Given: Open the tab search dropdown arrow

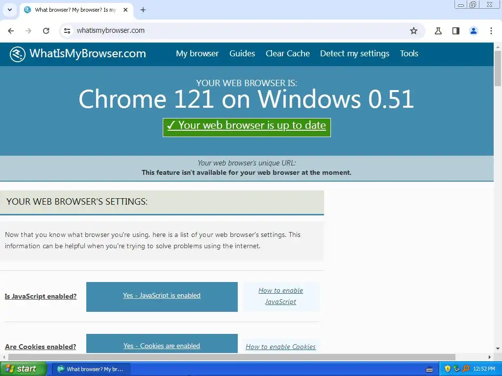Looking at the screenshot, I should [10, 10].
